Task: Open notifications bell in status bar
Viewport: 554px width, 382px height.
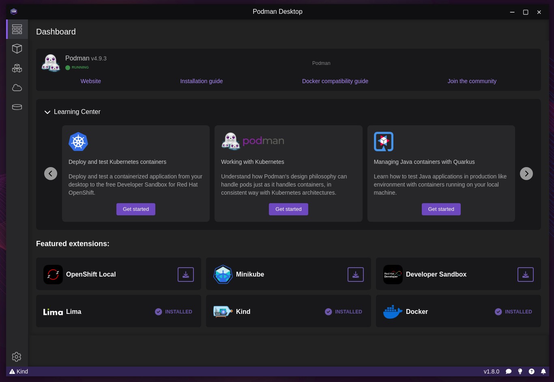Action: point(543,371)
